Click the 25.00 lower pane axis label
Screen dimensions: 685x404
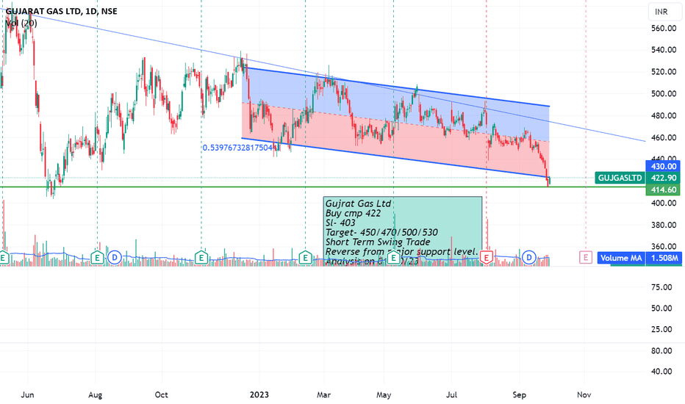[x=661, y=329]
